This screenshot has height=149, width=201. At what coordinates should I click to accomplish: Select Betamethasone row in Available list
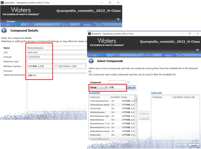coord(112,120)
